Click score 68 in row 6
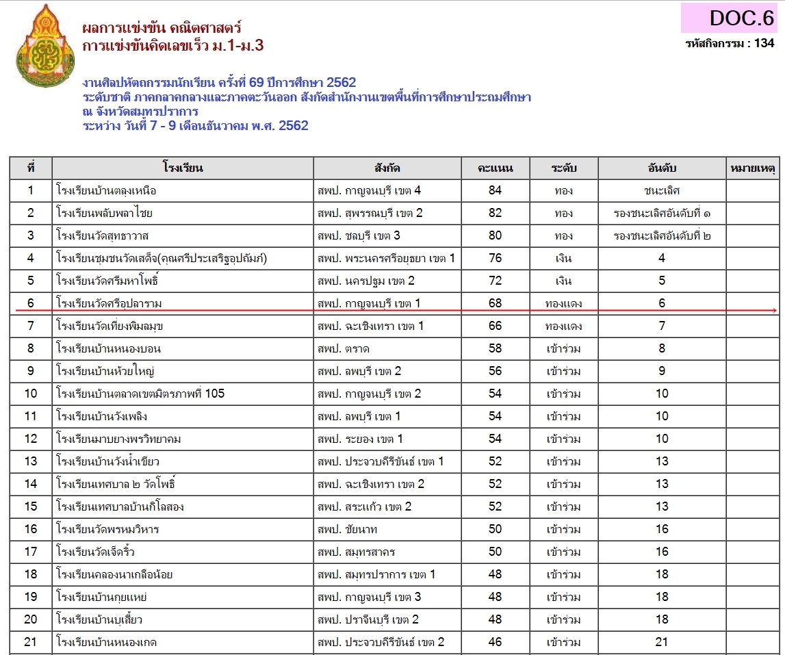 [x=495, y=303]
